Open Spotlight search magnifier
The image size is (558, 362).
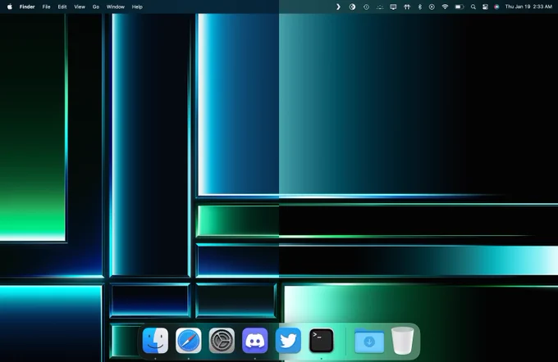pos(473,7)
